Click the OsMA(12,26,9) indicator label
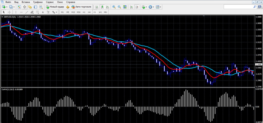The height and width of the screenshot is (123, 263). [12, 89]
